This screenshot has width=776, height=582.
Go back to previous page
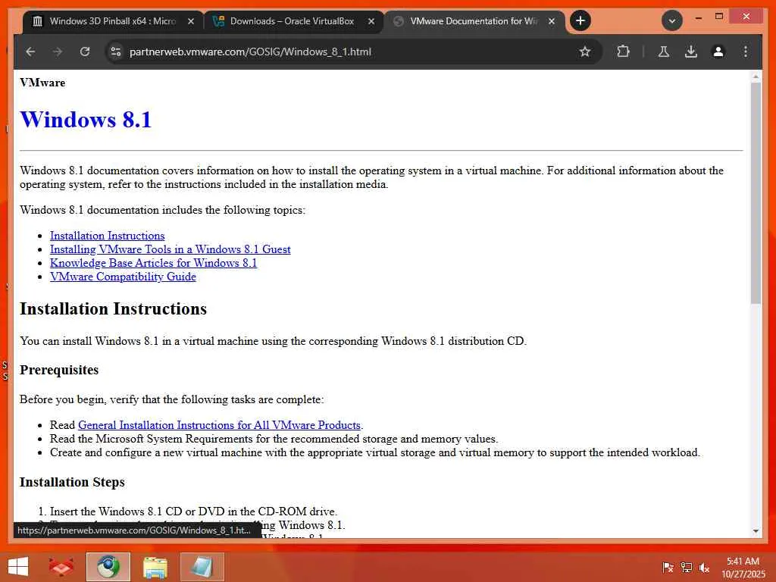point(30,52)
